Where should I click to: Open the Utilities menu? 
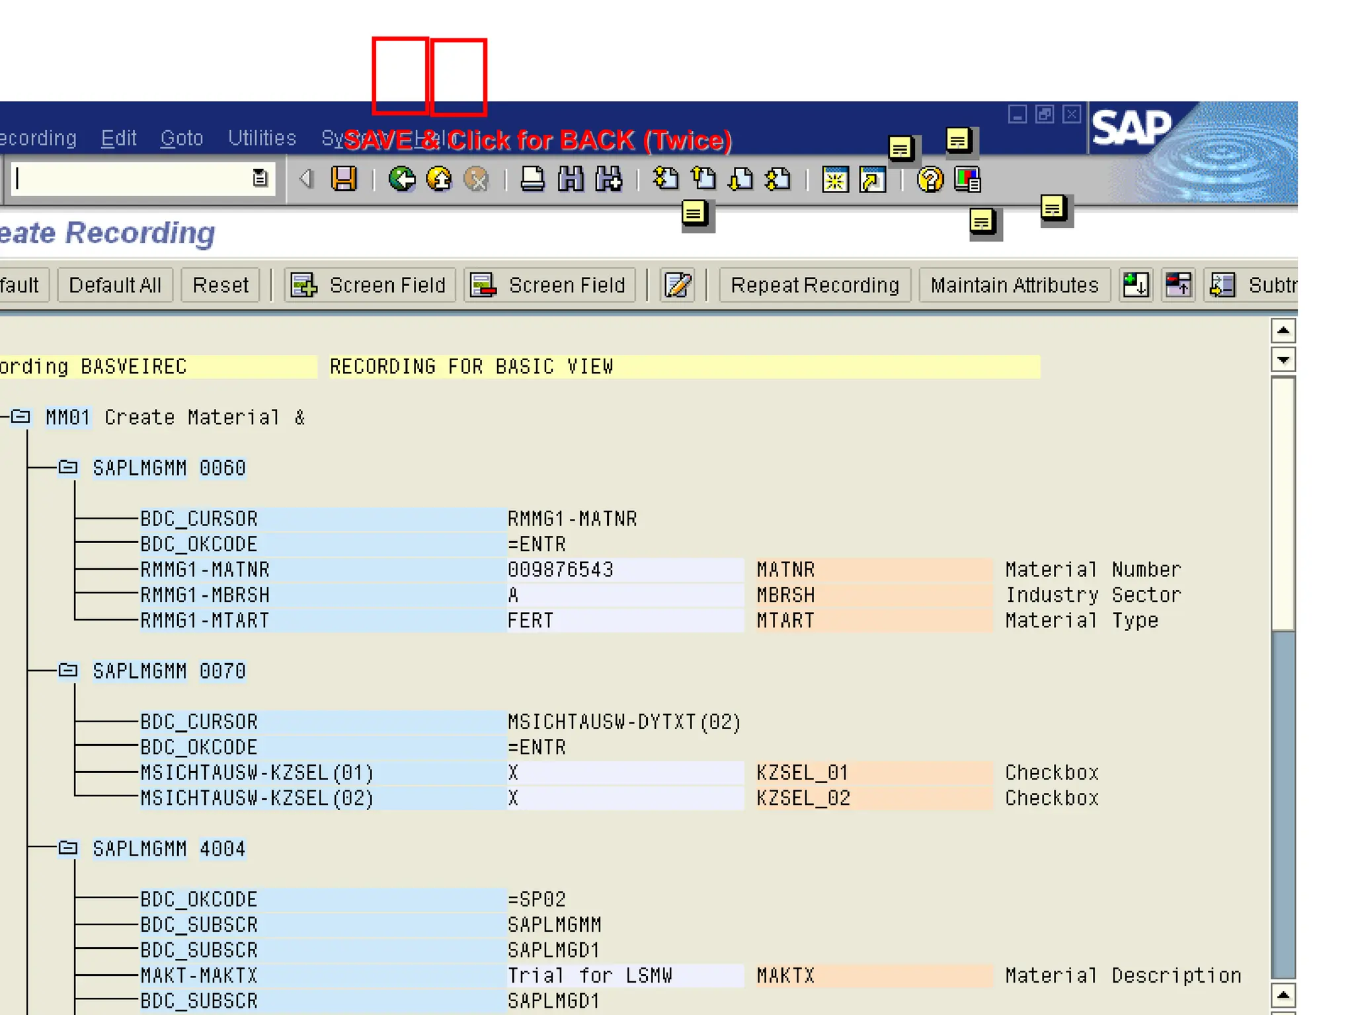click(x=262, y=138)
